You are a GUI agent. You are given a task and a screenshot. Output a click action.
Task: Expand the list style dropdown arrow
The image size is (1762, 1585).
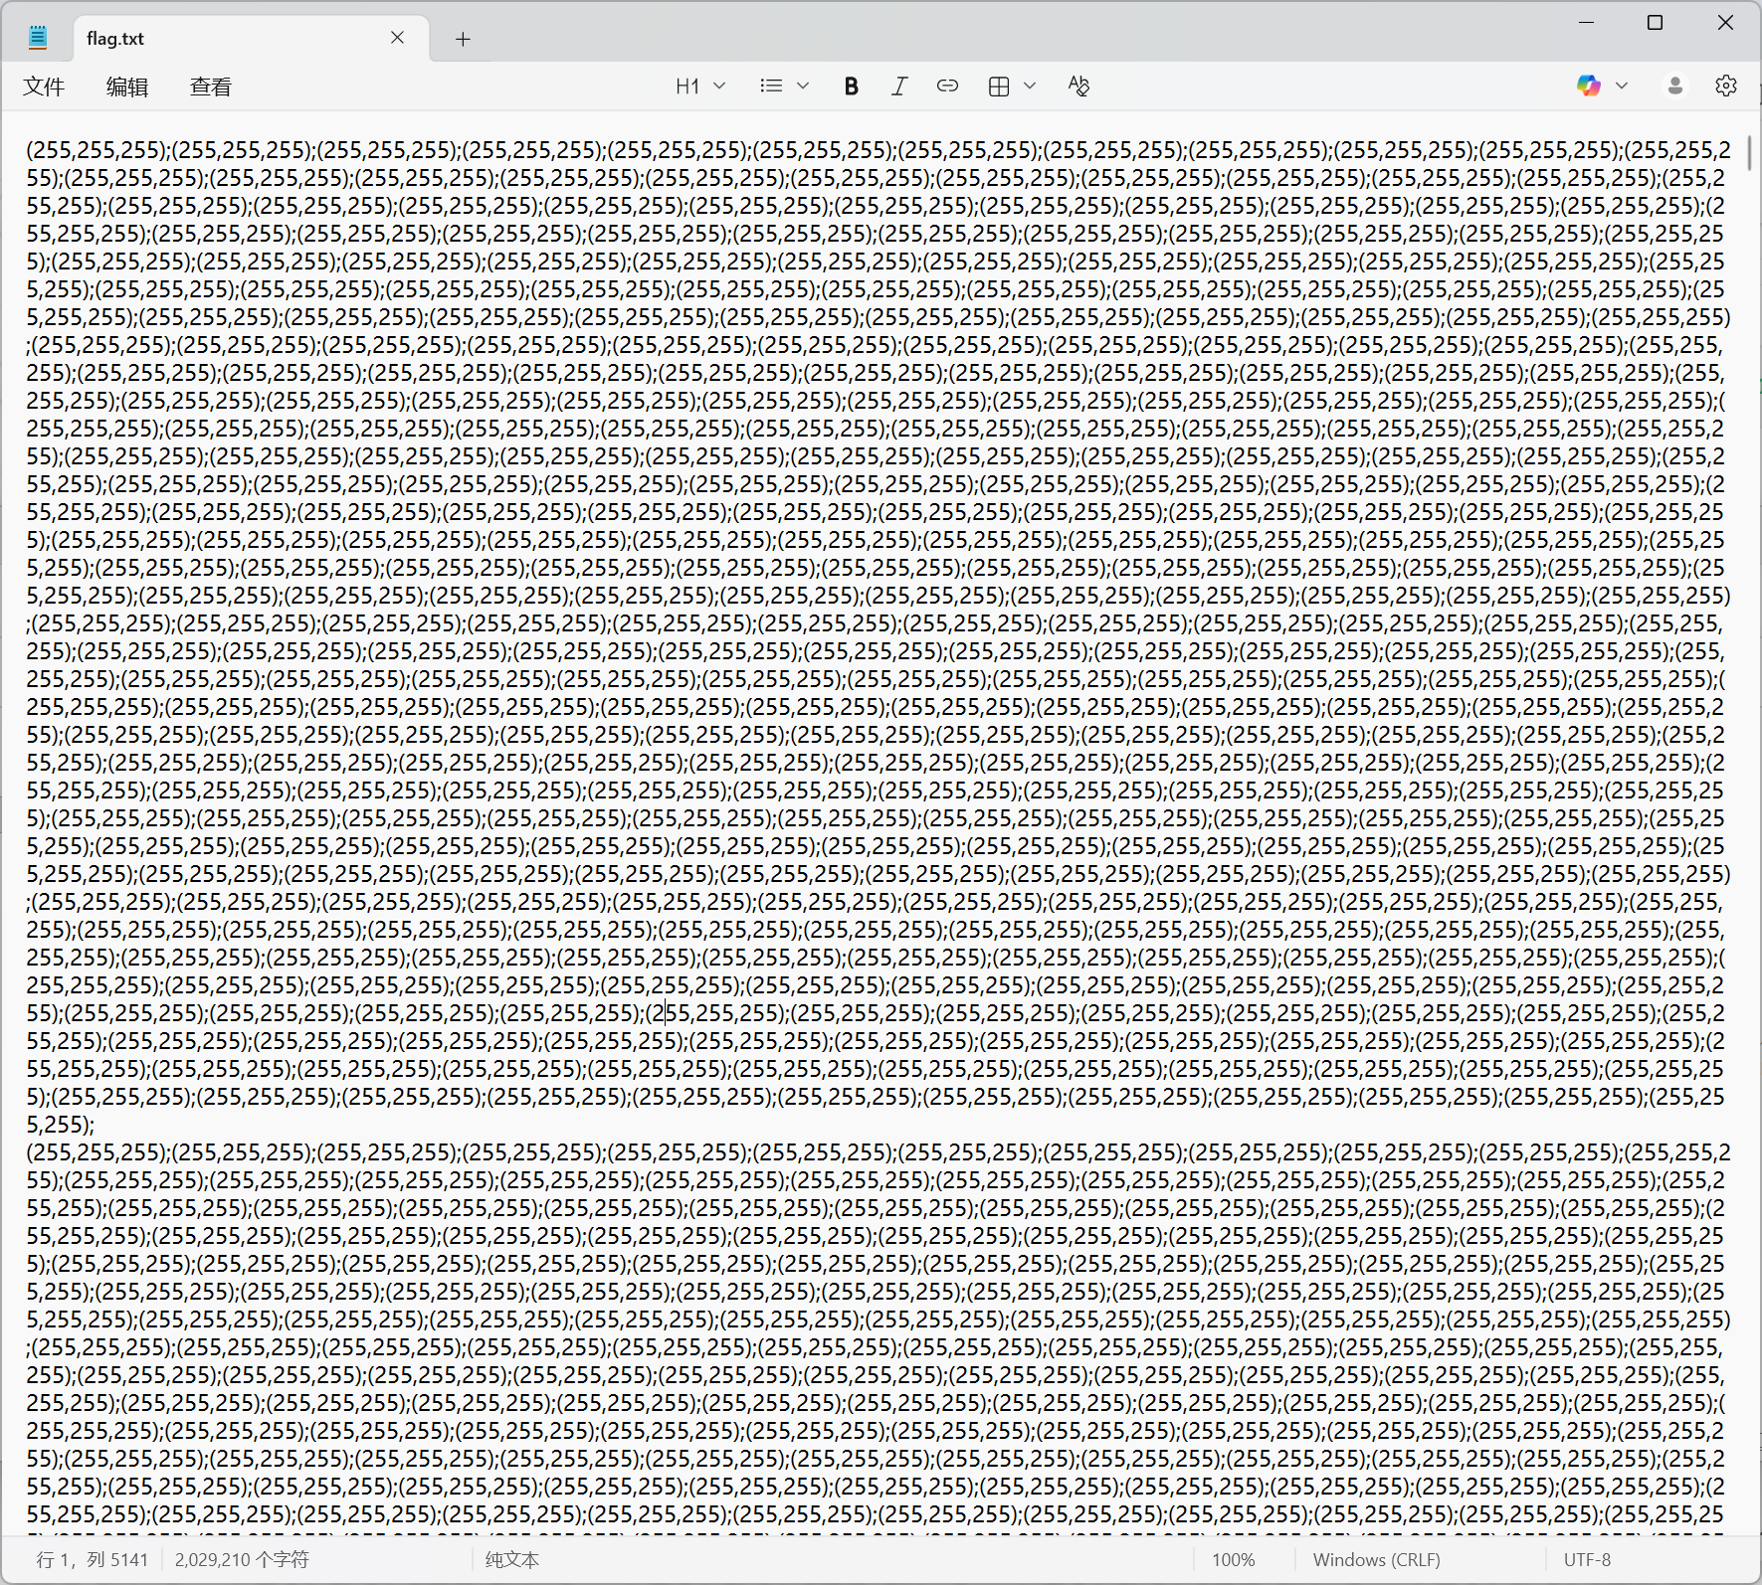point(803,87)
